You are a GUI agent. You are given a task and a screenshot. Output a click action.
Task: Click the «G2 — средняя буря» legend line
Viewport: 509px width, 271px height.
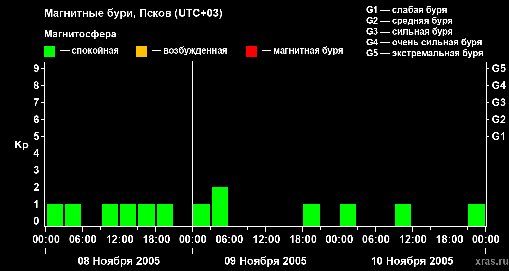pos(410,21)
